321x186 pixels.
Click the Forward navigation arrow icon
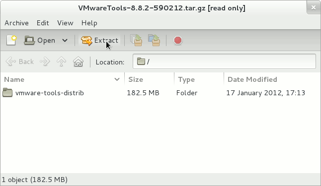click(45, 62)
